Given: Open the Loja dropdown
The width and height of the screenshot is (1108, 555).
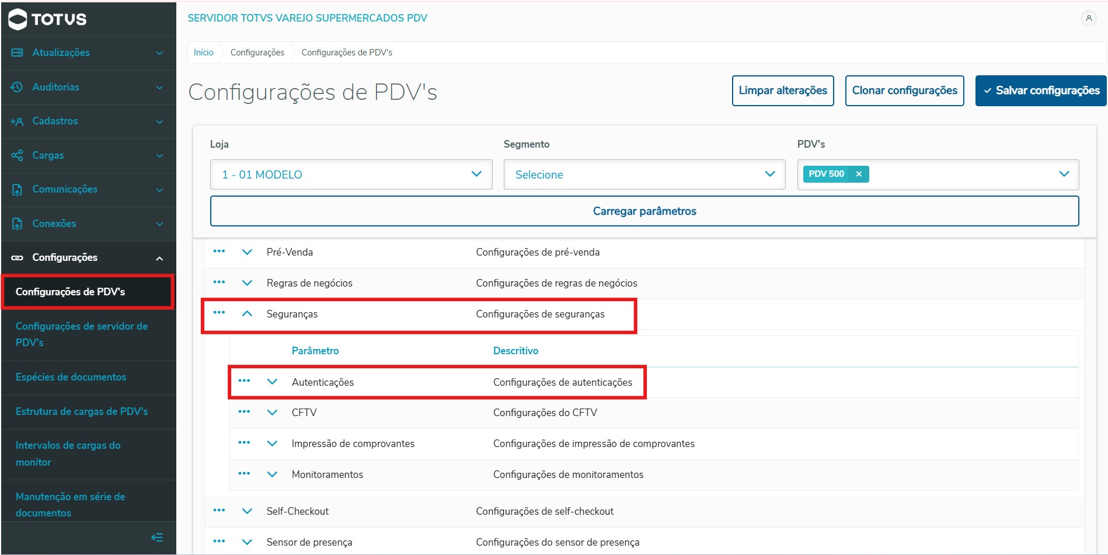Looking at the screenshot, I should [x=351, y=174].
